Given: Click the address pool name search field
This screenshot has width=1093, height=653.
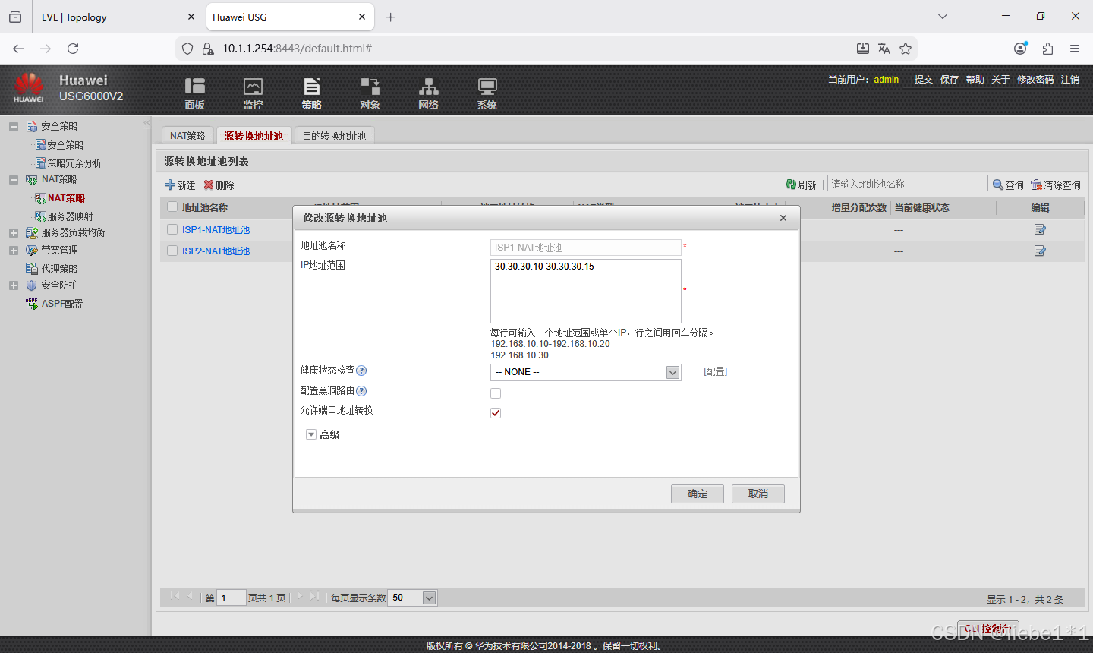Looking at the screenshot, I should (x=907, y=184).
